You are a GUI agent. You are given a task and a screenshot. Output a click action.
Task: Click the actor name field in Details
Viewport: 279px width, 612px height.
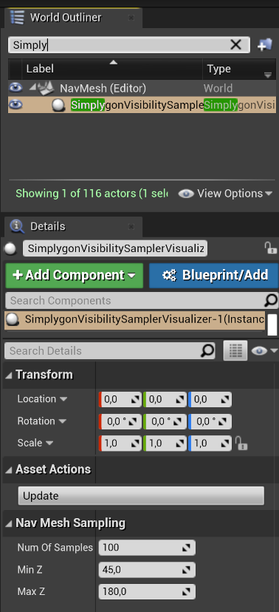click(x=115, y=248)
